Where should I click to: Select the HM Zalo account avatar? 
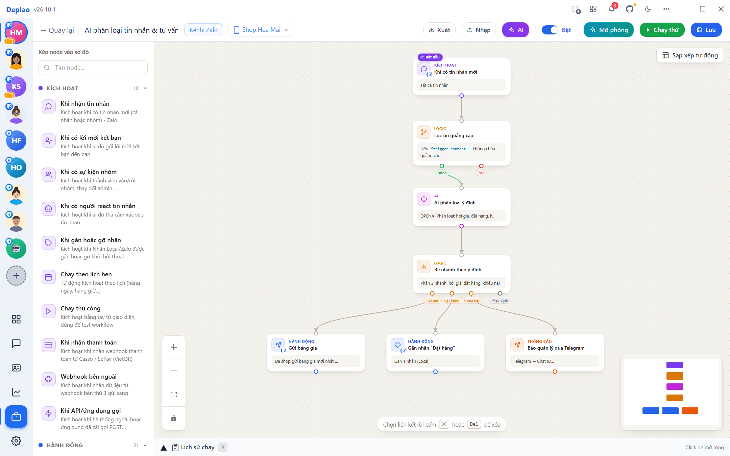[x=16, y=32]
